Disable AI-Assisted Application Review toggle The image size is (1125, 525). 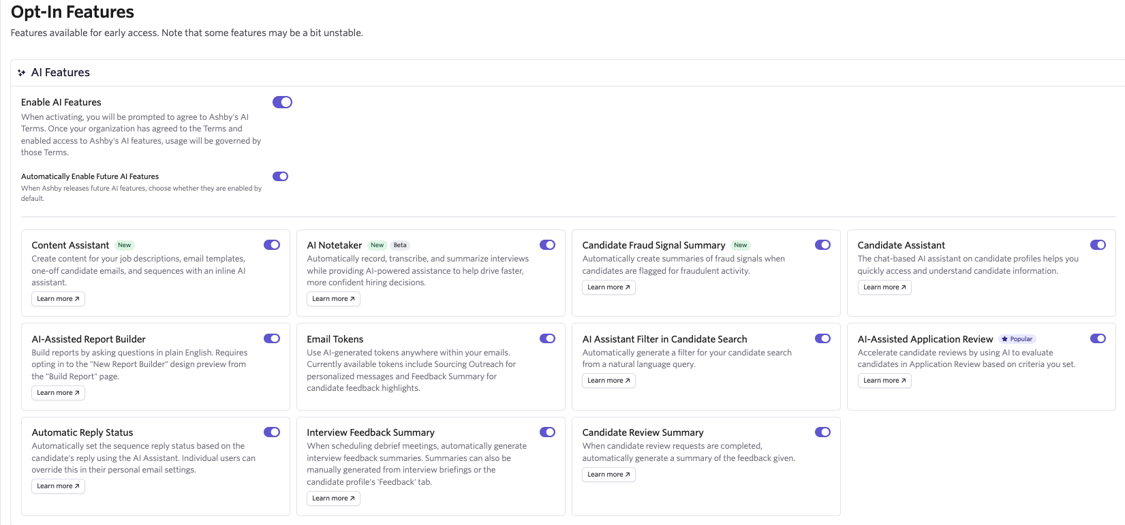(1098, 338)
